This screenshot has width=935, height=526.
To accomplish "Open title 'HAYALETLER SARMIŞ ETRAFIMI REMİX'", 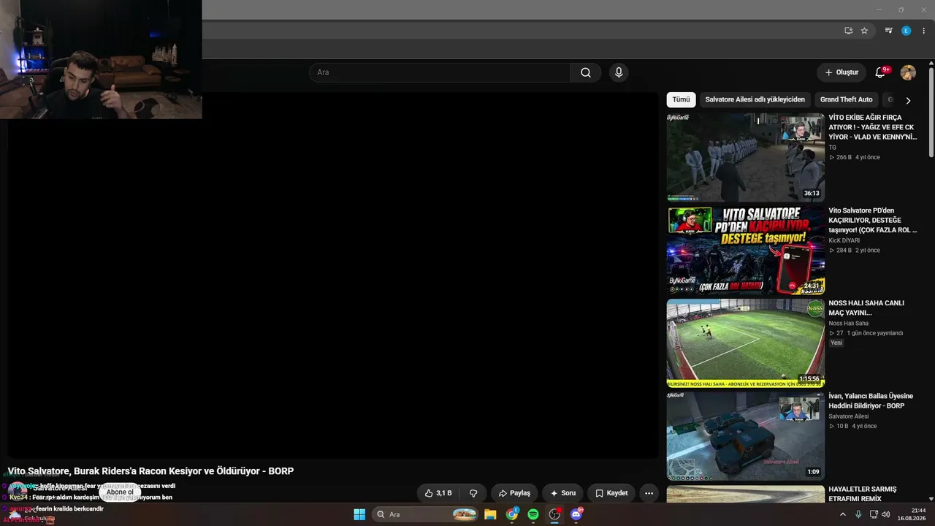I will coord(862,494).
